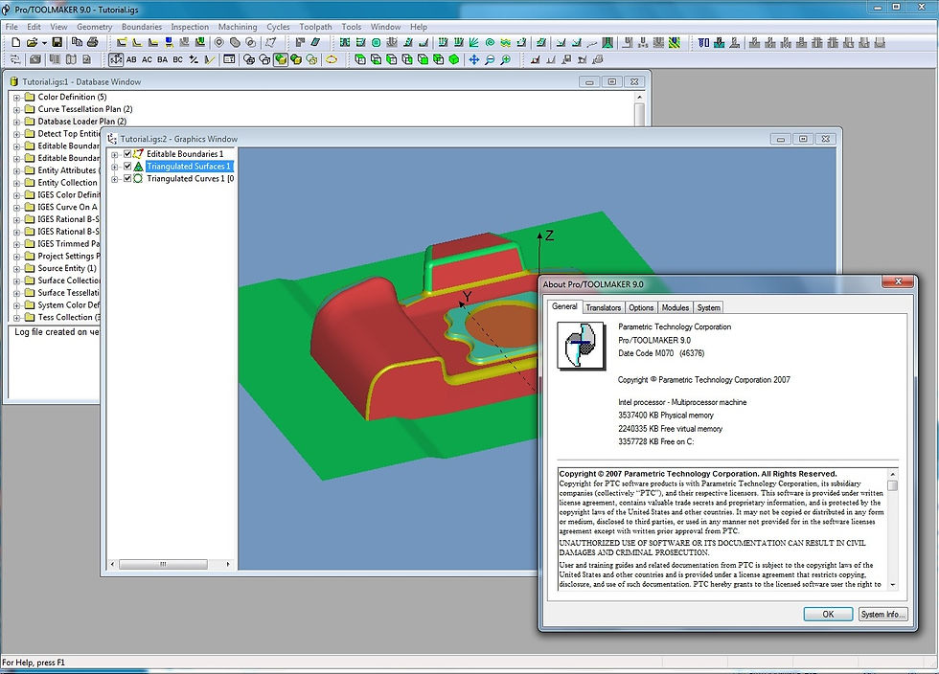This screenshot has width=939, height=674.
Task: Uncheck the Triangulated Curves 1 checkbox
Action: point(127,178)
